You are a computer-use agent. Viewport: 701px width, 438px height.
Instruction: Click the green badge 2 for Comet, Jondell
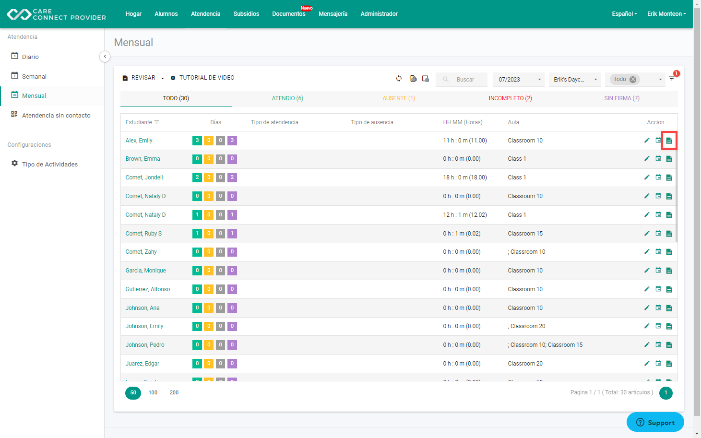pyautogui.click(x=197, y=178)
